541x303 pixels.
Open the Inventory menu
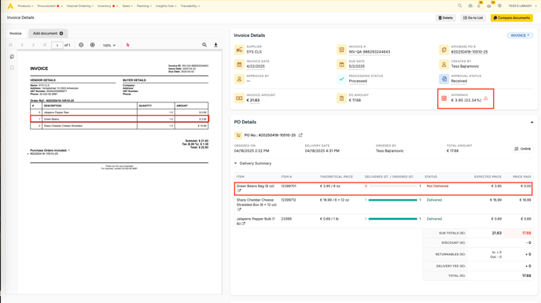tap(108, 6)
